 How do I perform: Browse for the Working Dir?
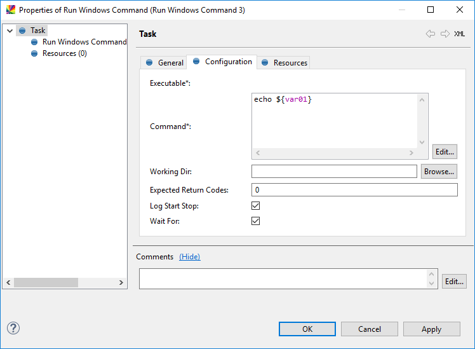point(439,172)
